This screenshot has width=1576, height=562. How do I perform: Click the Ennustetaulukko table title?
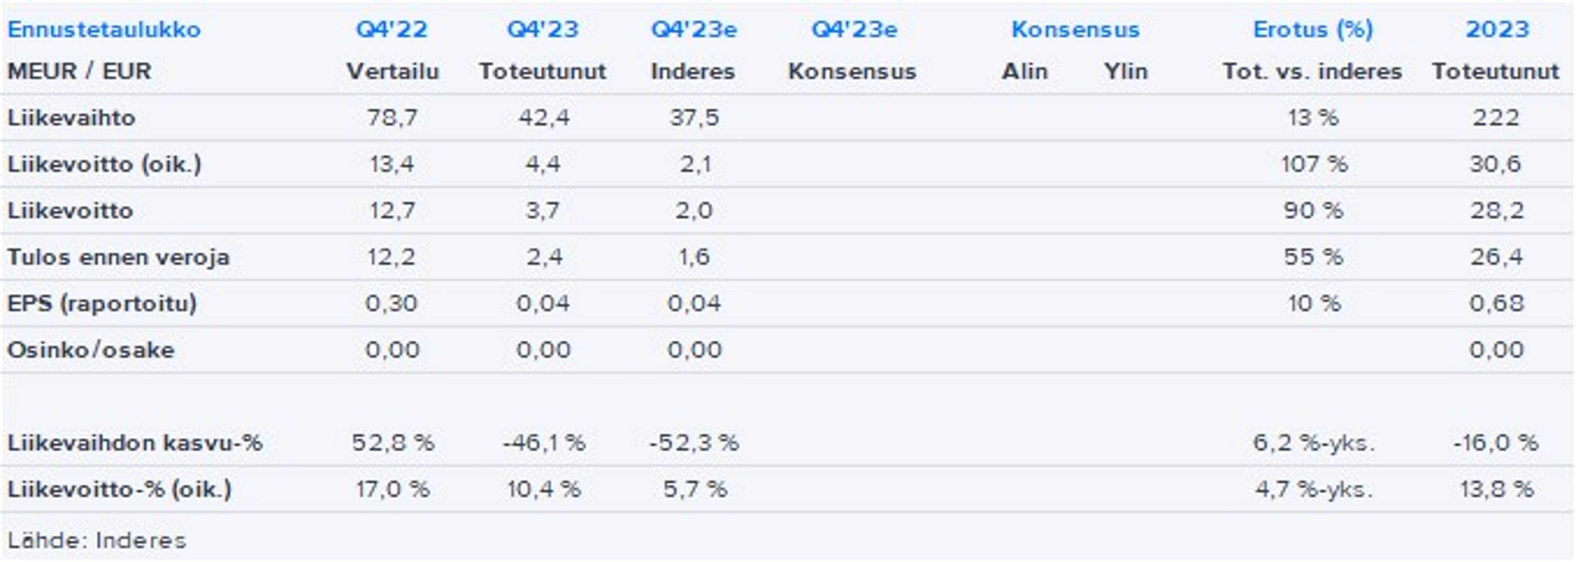[x=104, y=30]
